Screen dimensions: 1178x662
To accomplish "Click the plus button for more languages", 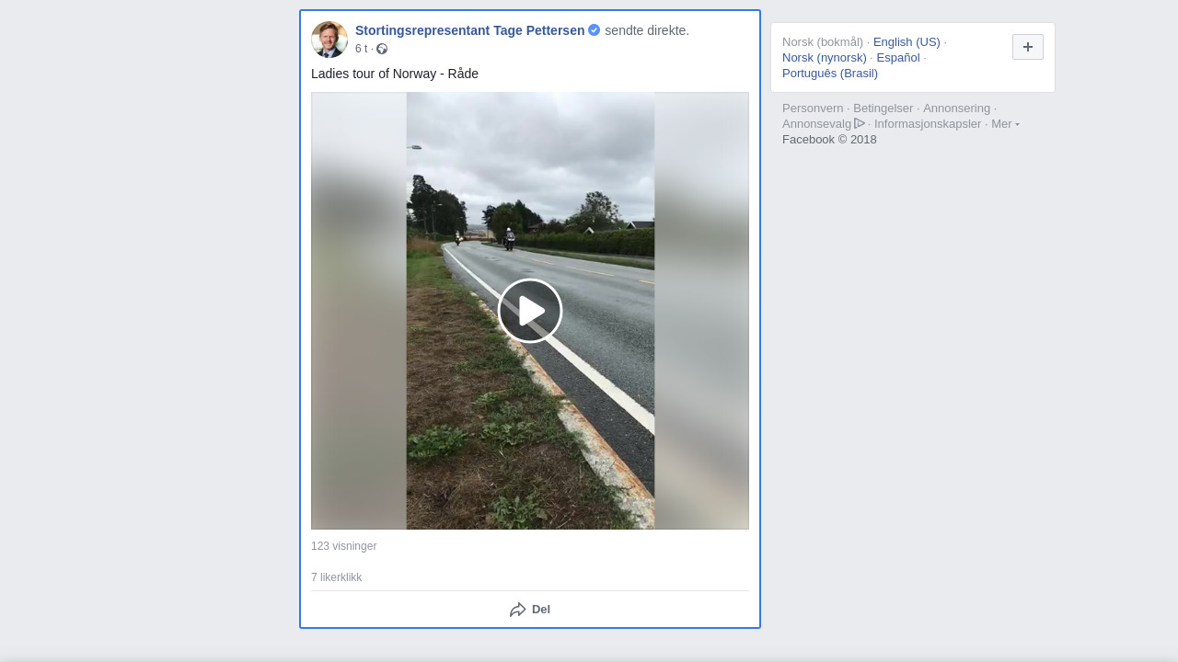I will pyautogui.click(x=1028, y=47).
